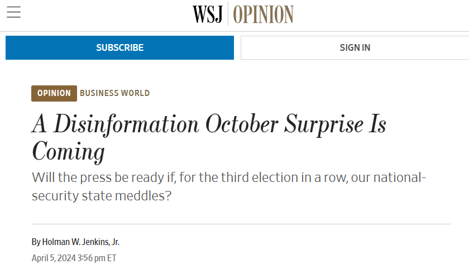
Task: Click the WSJ logo in header
Action: [208, 14]
